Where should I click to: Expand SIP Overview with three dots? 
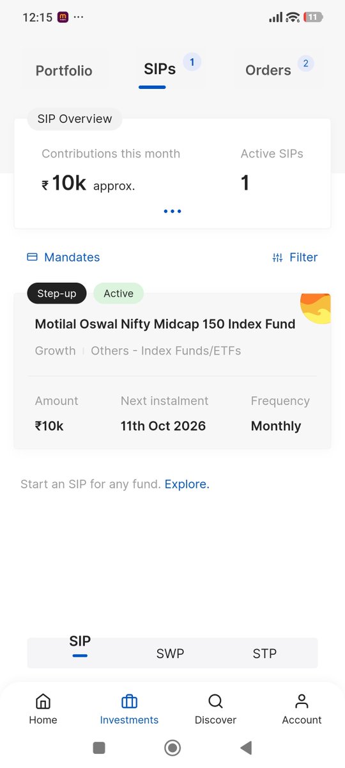pos(172,211)
